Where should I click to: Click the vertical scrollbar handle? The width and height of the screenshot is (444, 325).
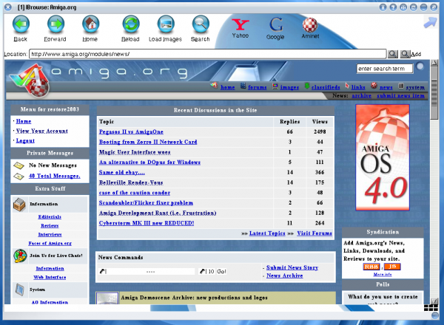pos(434,91)
